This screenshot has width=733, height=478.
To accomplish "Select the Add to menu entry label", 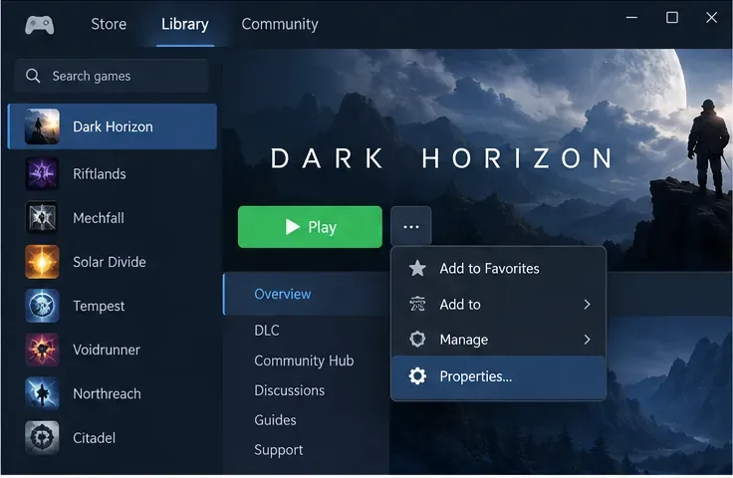I will [460, 304].
